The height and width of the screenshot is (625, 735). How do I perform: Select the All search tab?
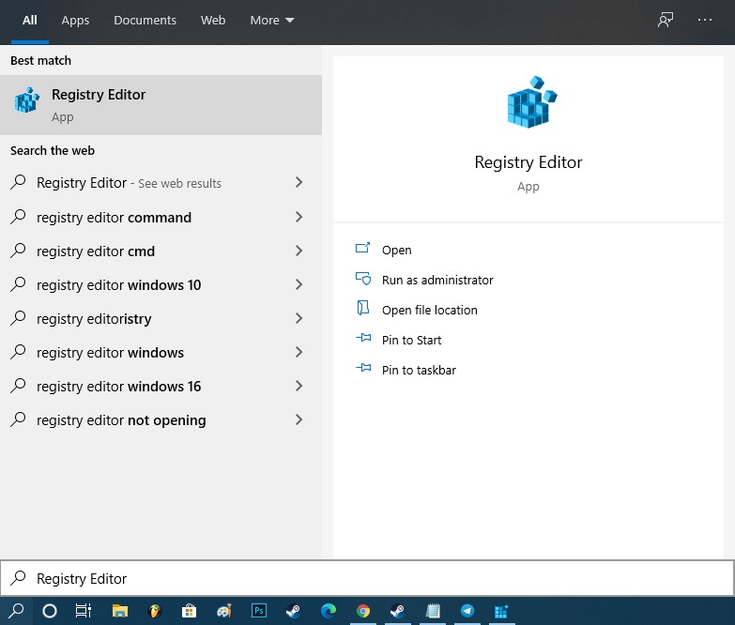coord(29,20)
